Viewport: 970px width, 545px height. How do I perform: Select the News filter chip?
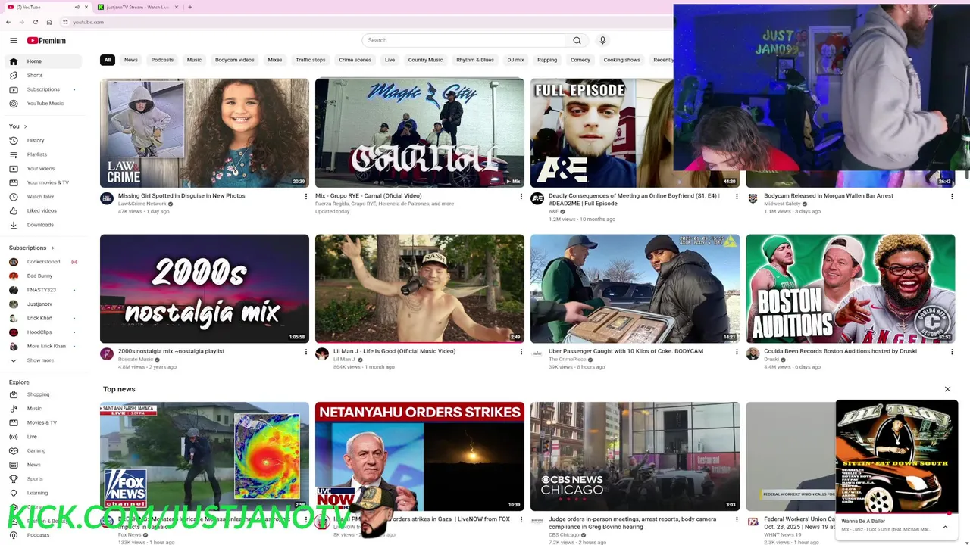pyautogui.click(x=131, y=60)
